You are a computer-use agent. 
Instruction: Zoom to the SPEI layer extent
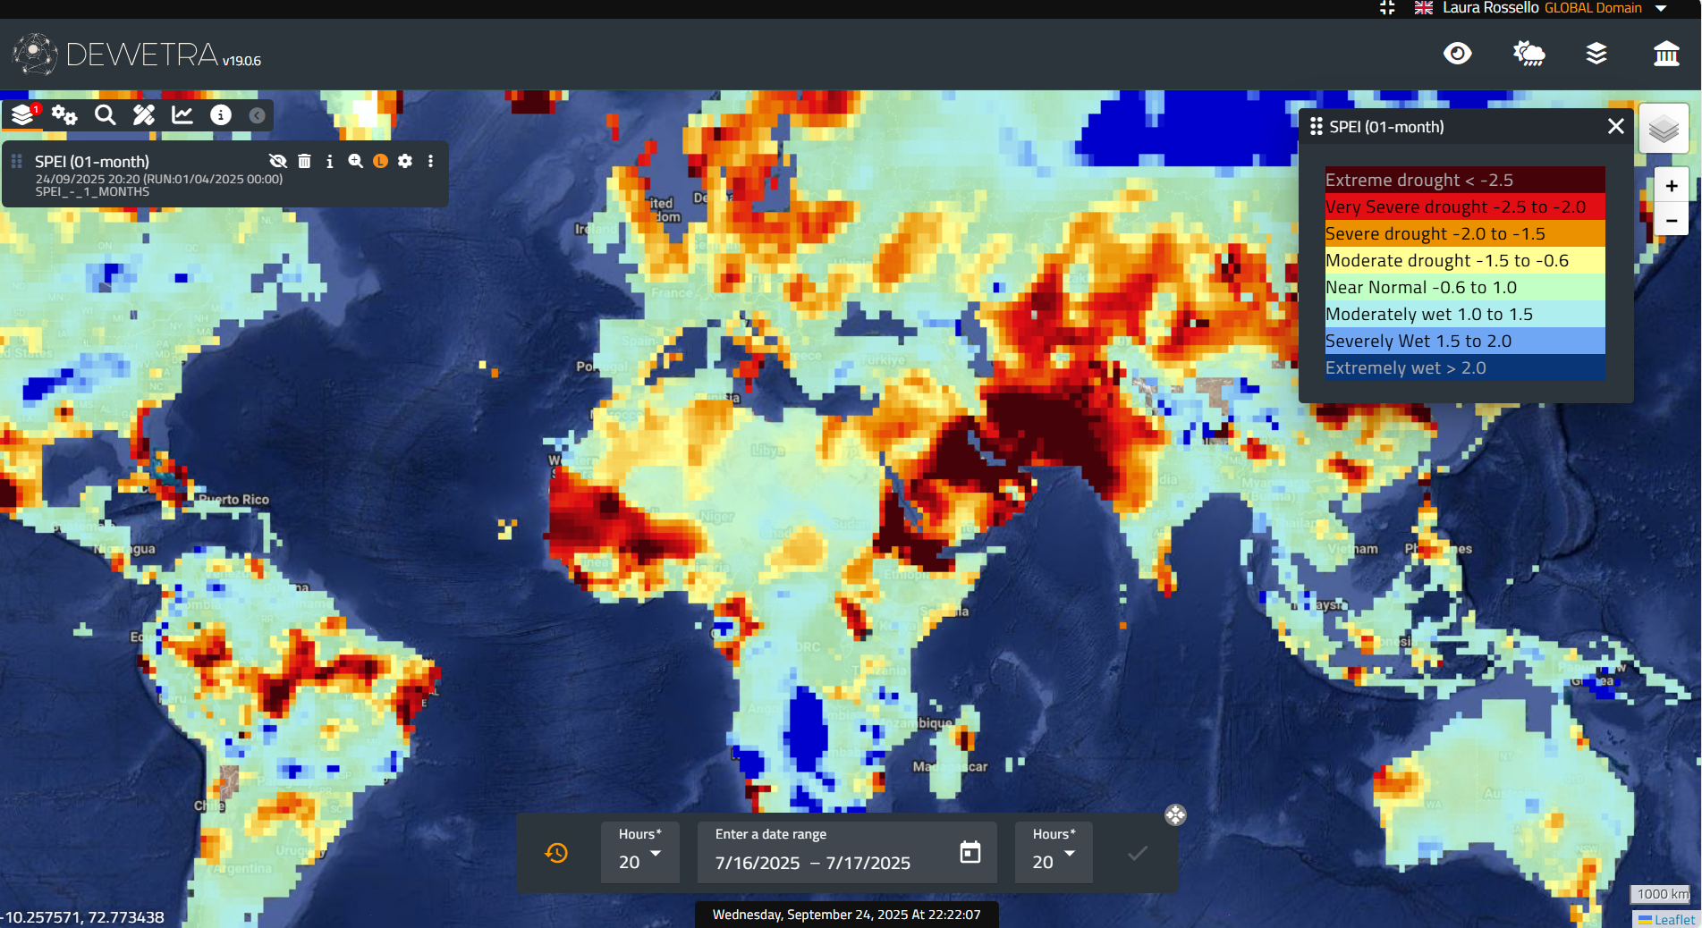355,161
